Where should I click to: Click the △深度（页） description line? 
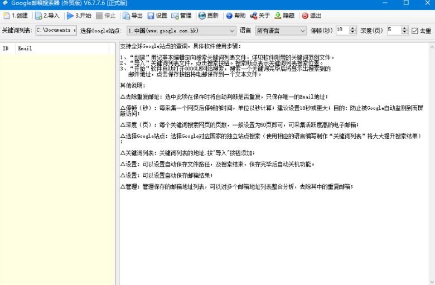(x=239, y=125)
